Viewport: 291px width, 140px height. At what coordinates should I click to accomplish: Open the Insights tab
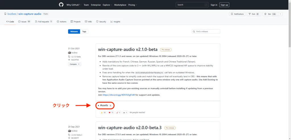click(x=115, y=21)
